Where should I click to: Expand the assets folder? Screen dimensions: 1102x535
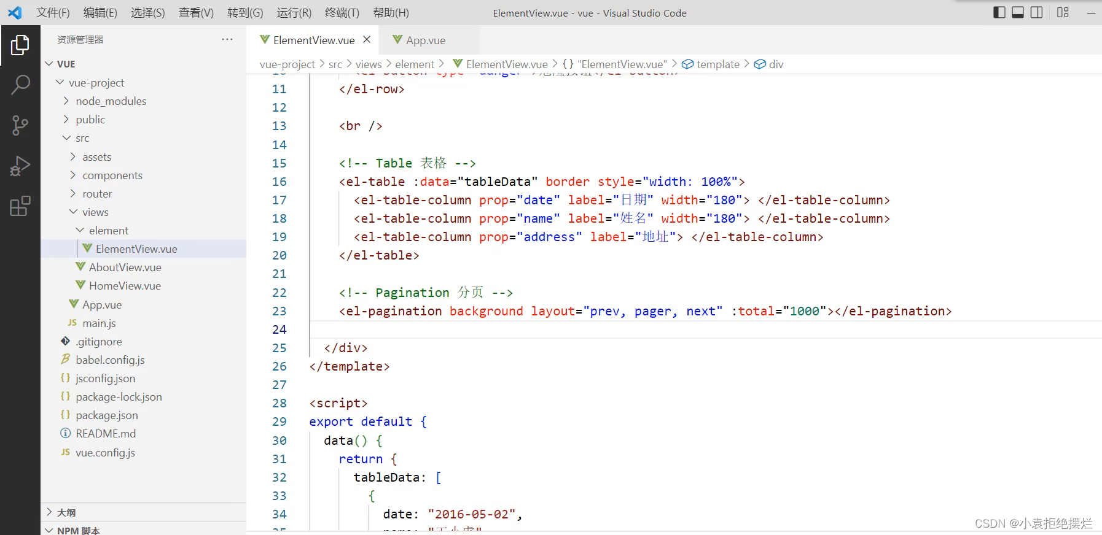(73, 156)
